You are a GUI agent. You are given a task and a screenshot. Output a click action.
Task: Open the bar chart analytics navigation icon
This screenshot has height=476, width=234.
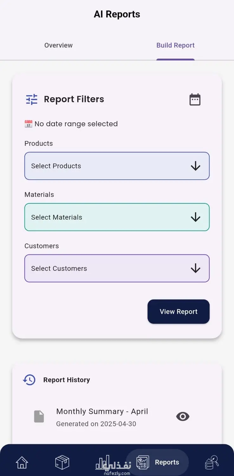click(103, 462)
